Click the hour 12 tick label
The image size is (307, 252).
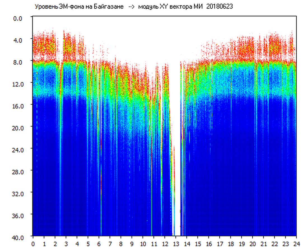(165, 244)
